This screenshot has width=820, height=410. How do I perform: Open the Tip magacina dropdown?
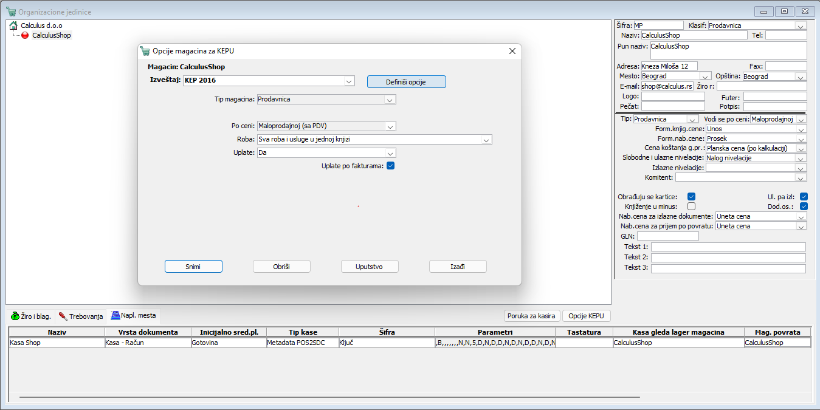click(390, 99)
